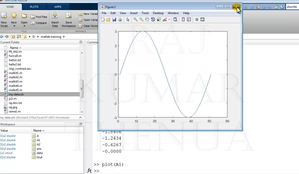Click the up-one-level folder icon
The image size is (299, 174).
(x=13, y=36)
